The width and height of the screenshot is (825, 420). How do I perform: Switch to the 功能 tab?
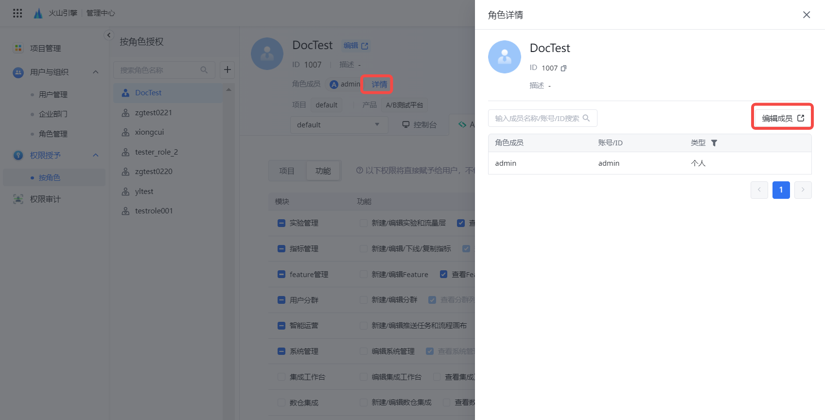coord(323,171)
